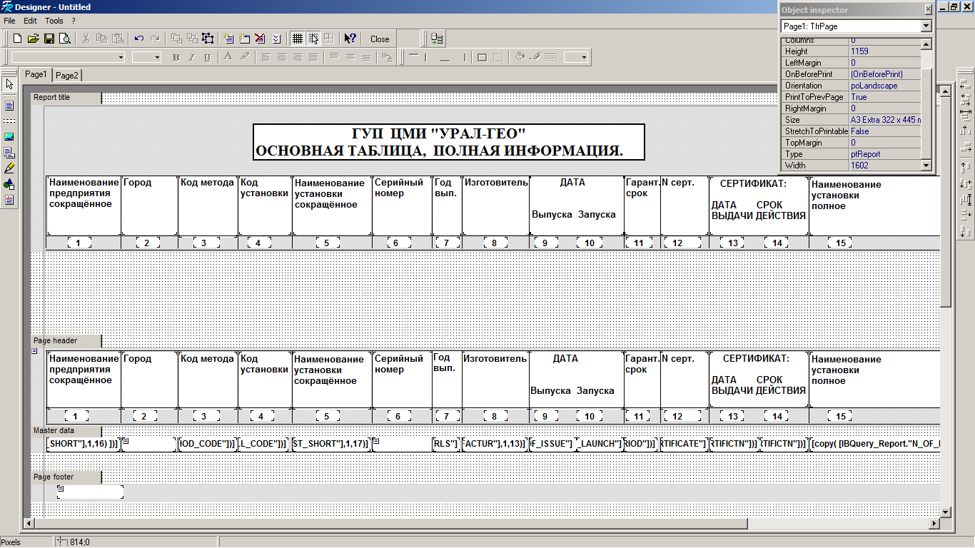Click the Object inspector scroll down arrow

point(926,166)
